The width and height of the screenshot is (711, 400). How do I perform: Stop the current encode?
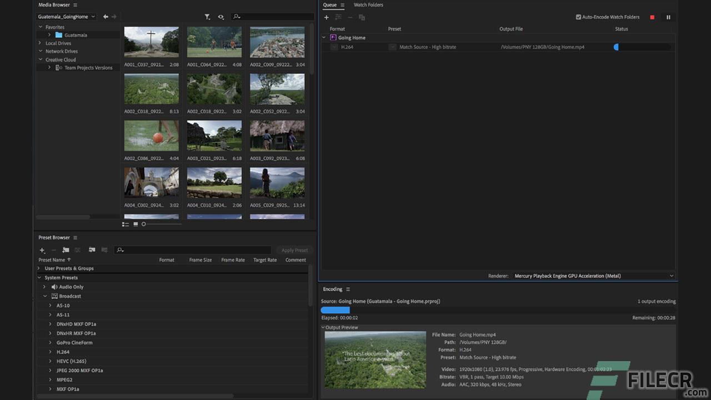coord(652,17)
